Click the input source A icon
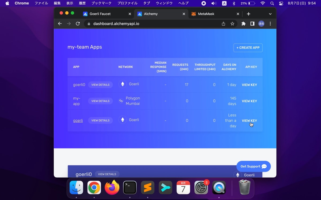 coord(224,3)
